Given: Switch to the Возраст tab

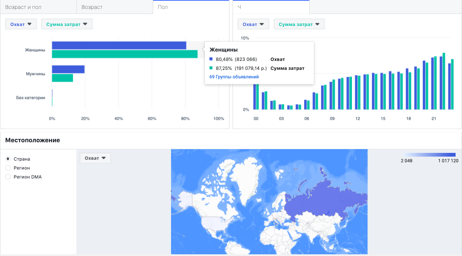Looking at the screenshot, I should coord(115,7).
